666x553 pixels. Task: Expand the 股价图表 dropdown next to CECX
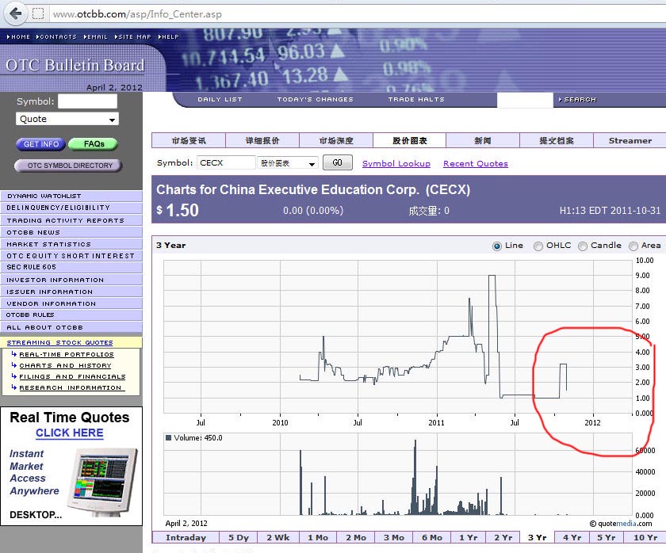[288, 163]
